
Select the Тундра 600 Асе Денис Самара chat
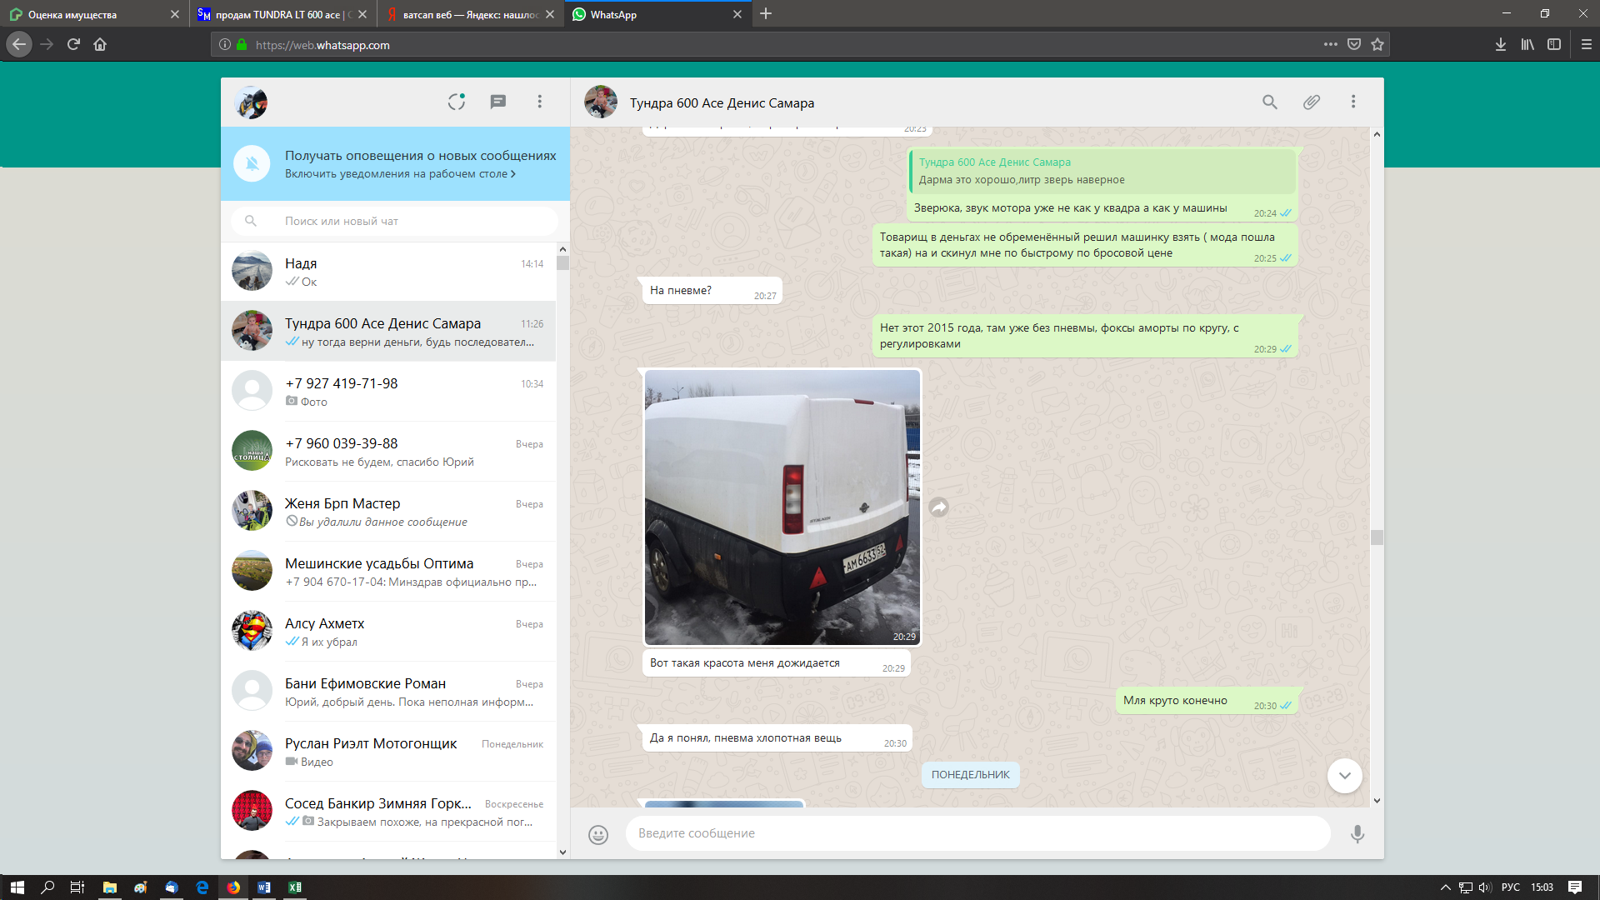pyautogui.click(x=388, y=332)
